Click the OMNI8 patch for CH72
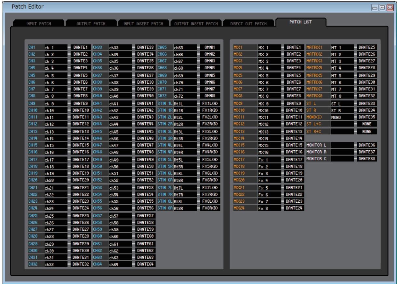The image size is (397, 284). 210,96
